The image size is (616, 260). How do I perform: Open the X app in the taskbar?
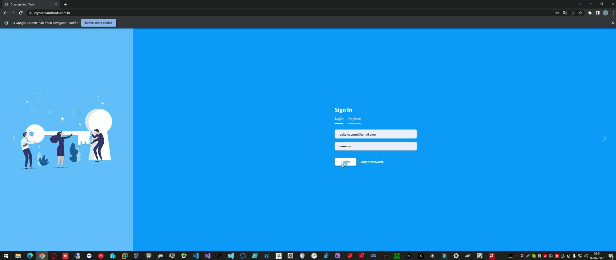click(421, 256)
